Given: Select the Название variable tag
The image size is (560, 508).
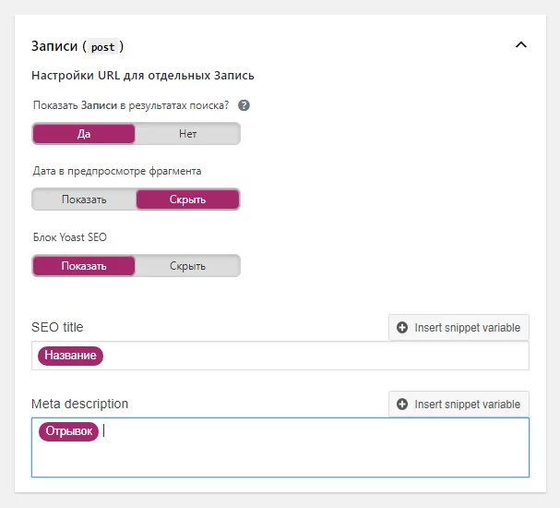Looking at the screenshot, I should tap(70, 356).
